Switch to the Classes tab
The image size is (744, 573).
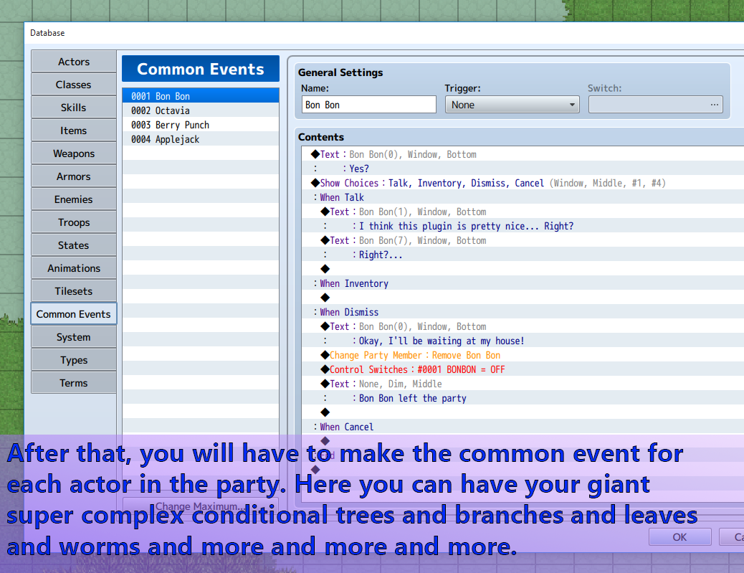(x=74, y=85)
